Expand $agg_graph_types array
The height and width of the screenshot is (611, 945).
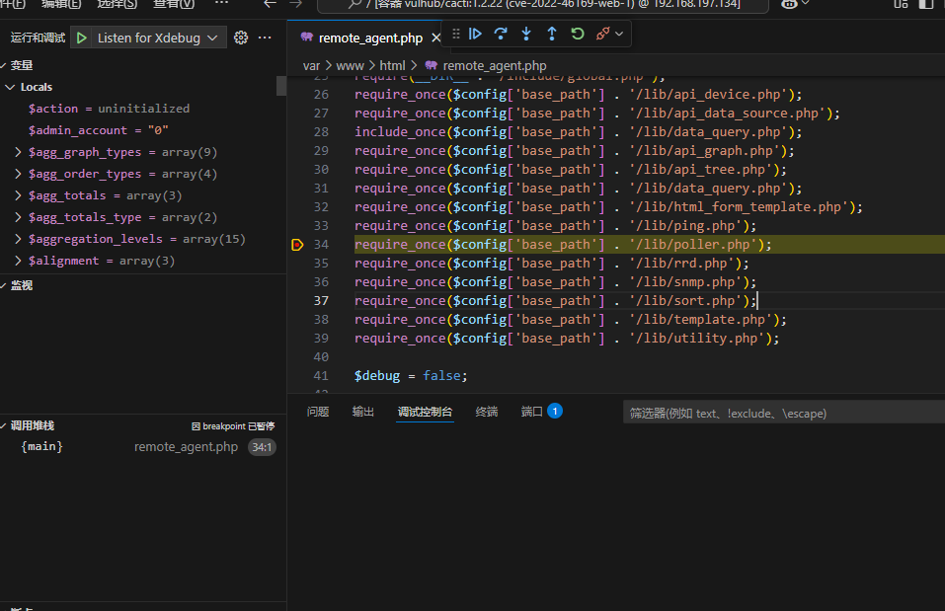(x=18, y=152)
